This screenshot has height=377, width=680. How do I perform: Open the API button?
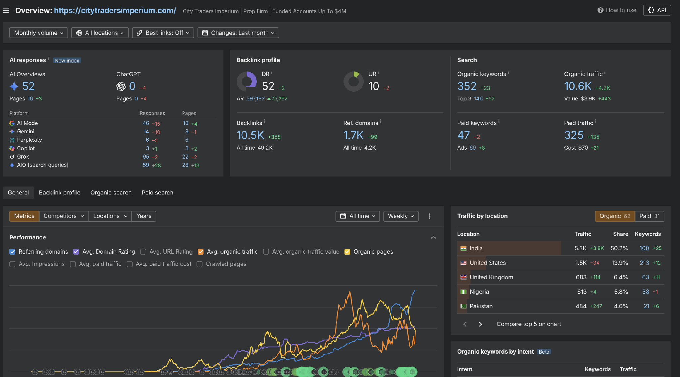(x=657, y=10)
